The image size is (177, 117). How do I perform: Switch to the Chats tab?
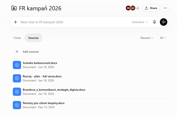tap(17, 38)
